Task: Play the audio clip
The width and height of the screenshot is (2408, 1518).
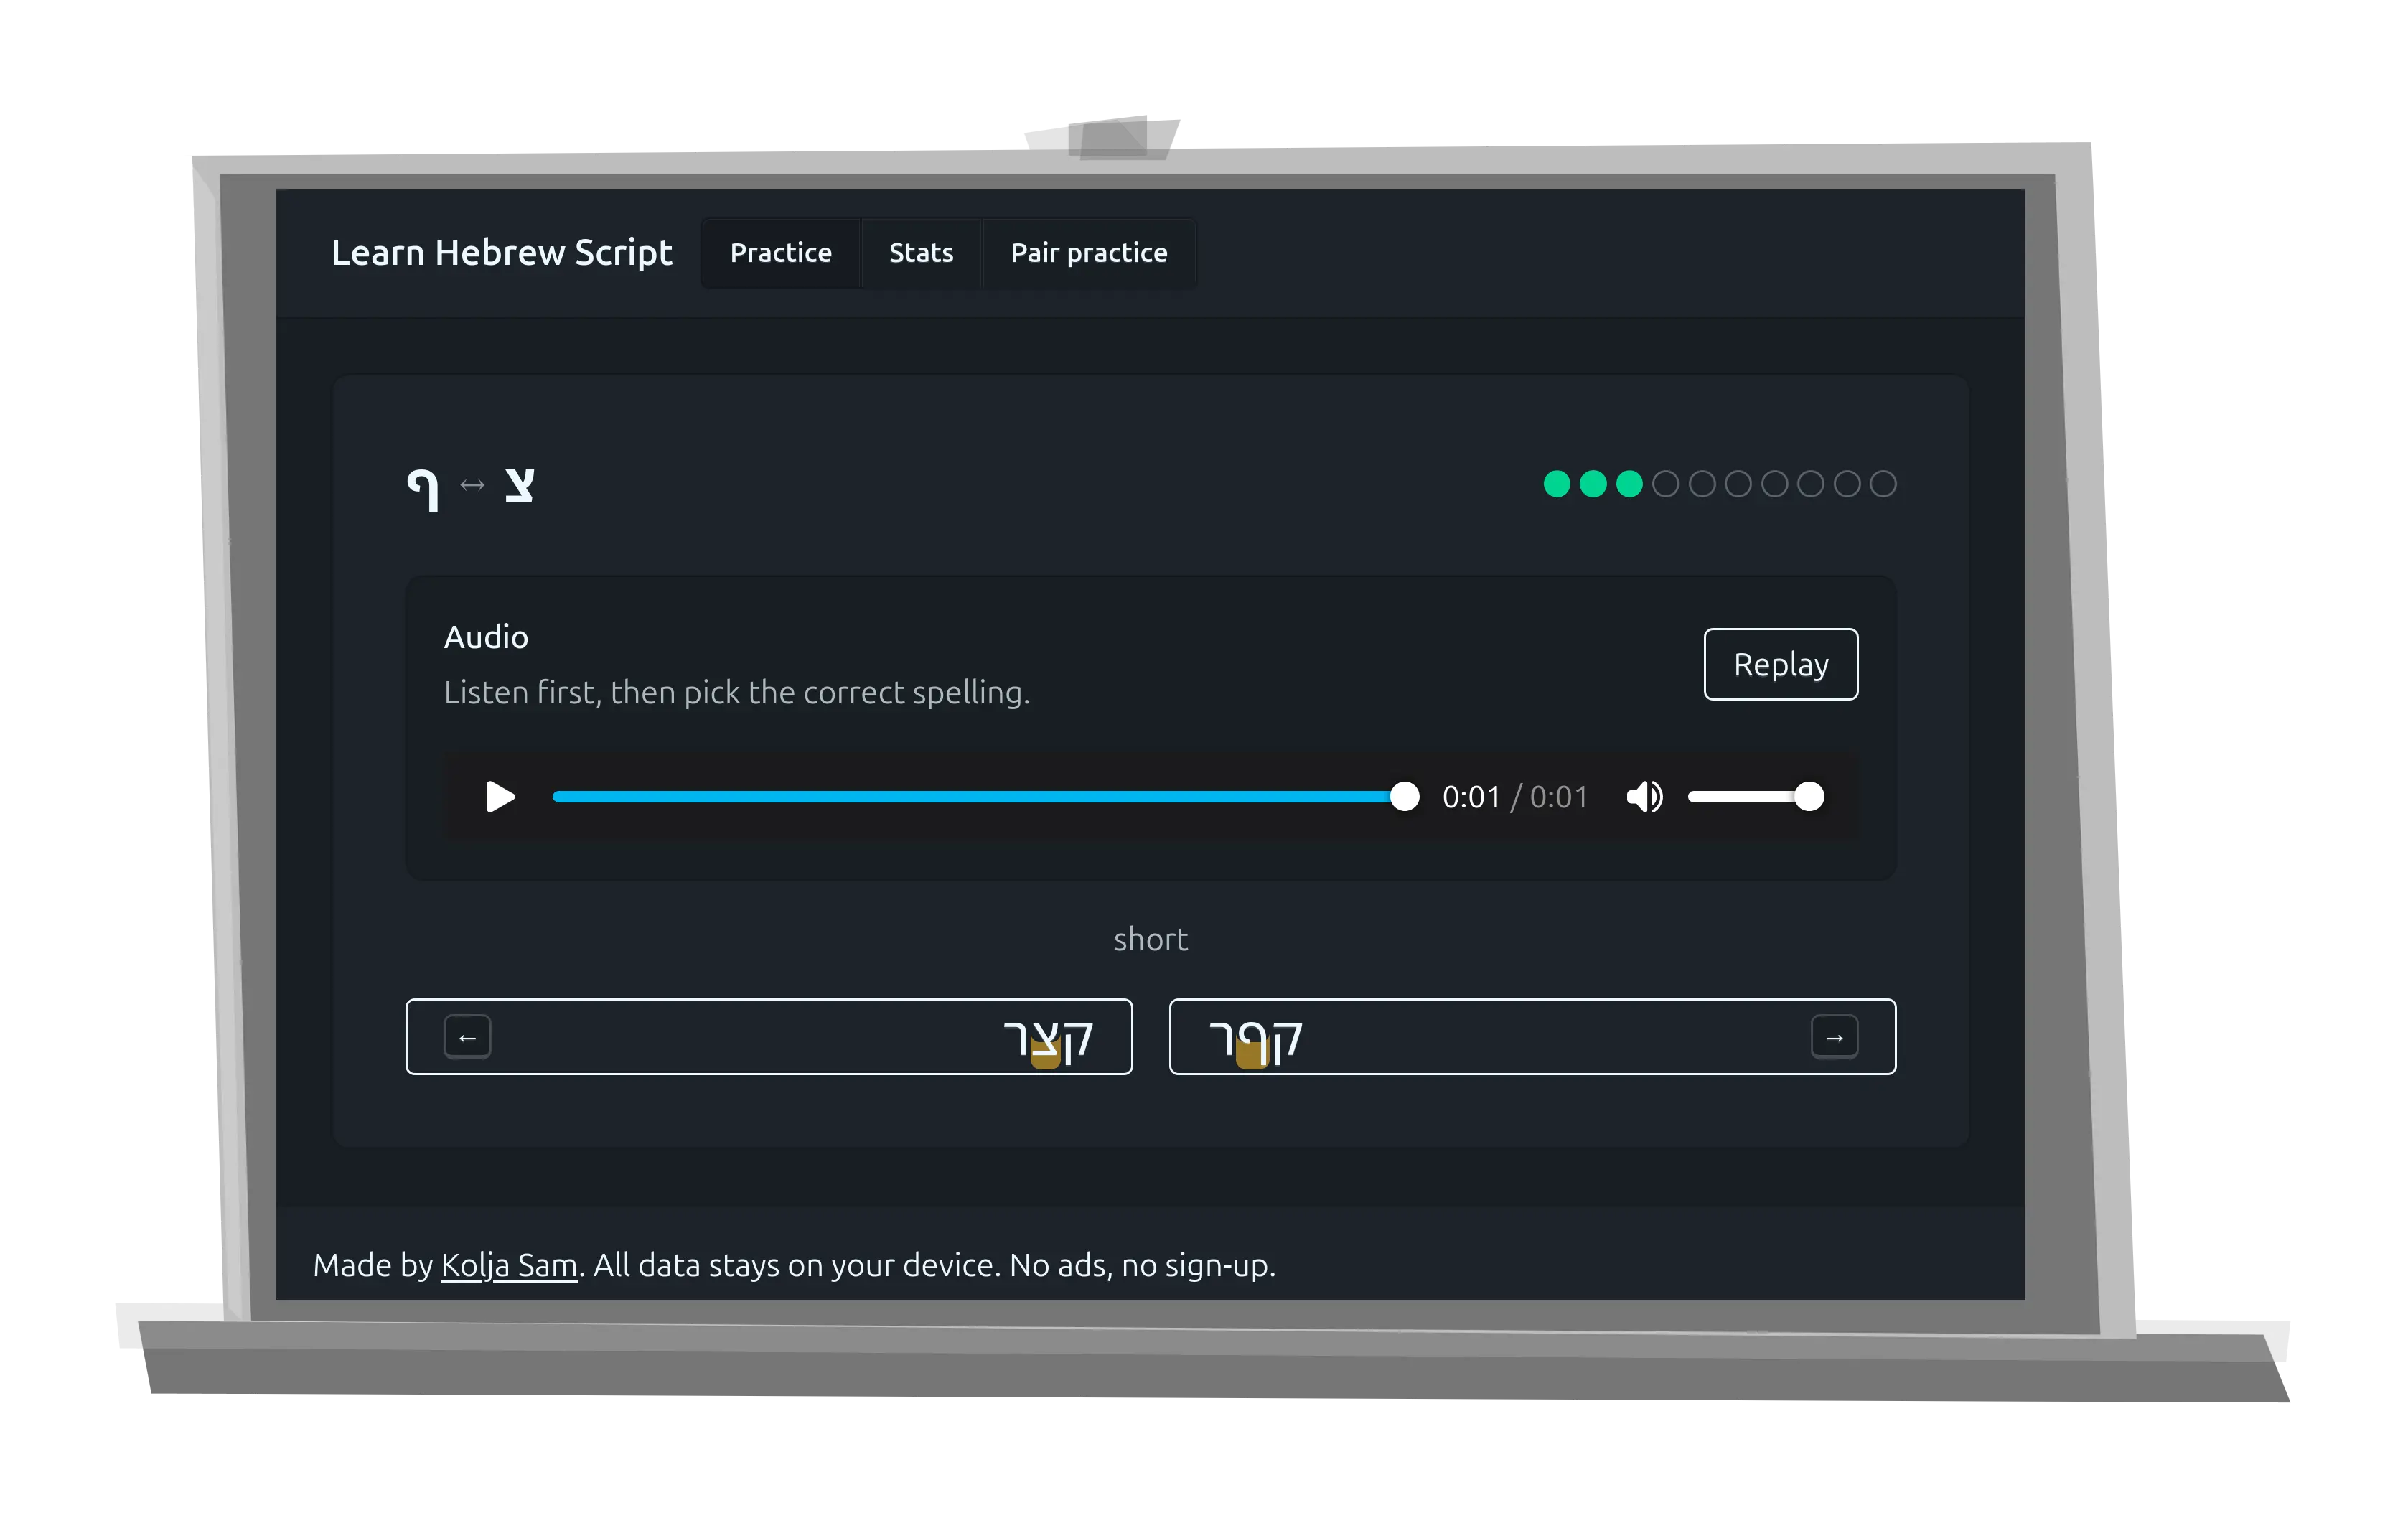Action: point(500,797)
